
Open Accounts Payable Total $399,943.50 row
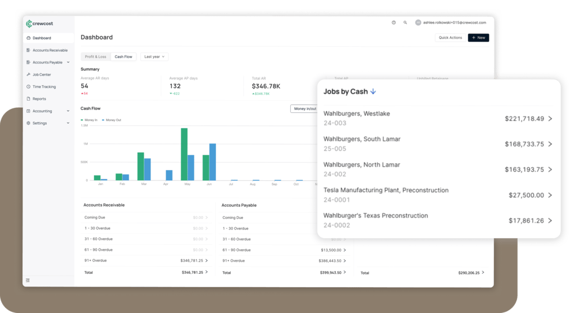(284, 273)
